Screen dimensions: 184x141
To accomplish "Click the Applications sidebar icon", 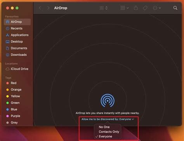I will [x=7, y=35].
